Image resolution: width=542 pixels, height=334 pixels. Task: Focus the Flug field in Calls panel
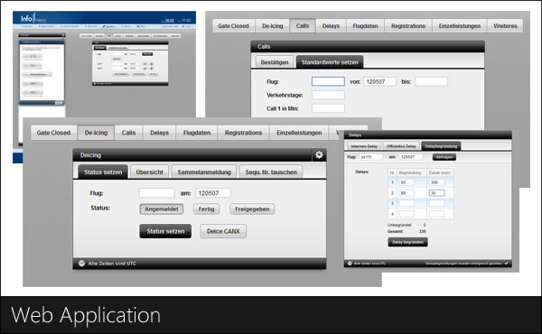[328, 81]
